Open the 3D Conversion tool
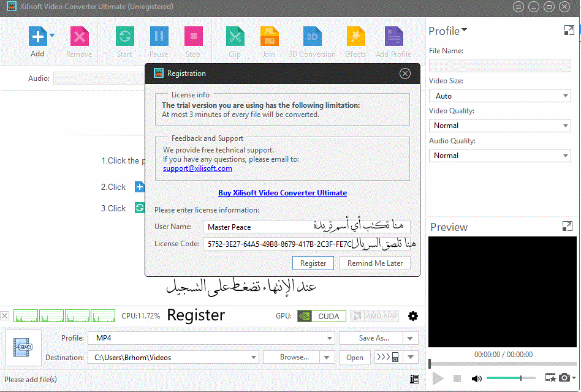 pos(312,37)
